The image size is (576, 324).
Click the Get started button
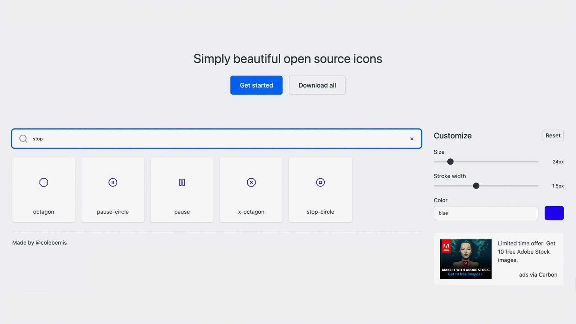pyautogui.click(x=256, y=85)
